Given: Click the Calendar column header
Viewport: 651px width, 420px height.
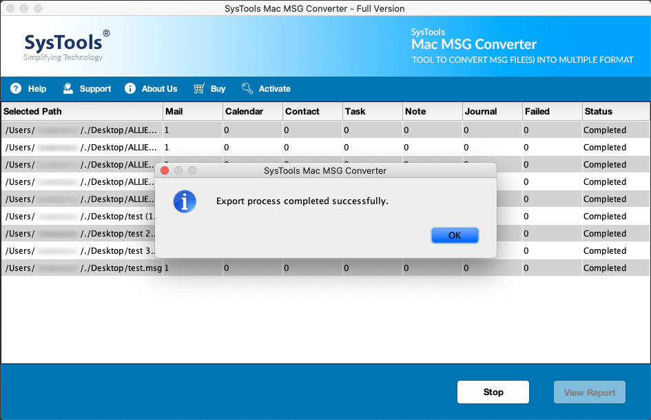Looking at the screenshot, I should [253, 112].
